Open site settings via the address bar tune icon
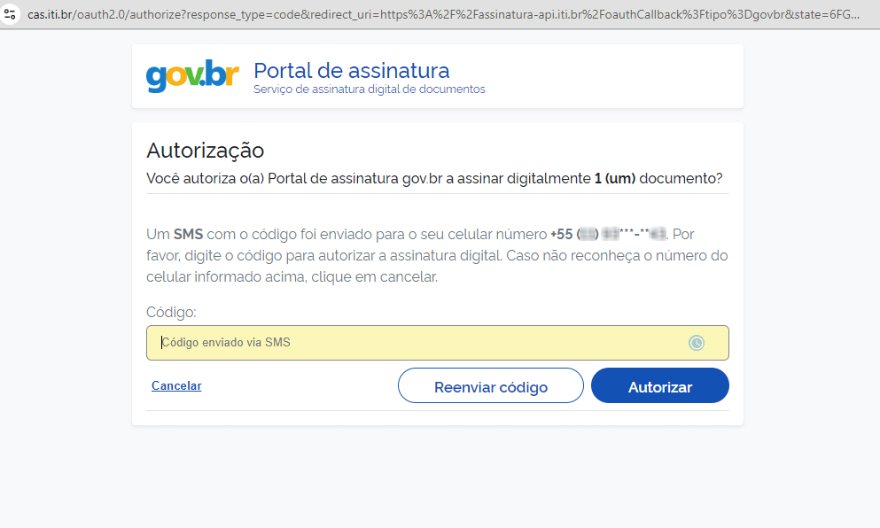The width and height of the screenshot is (880, 528). (11, 14)
